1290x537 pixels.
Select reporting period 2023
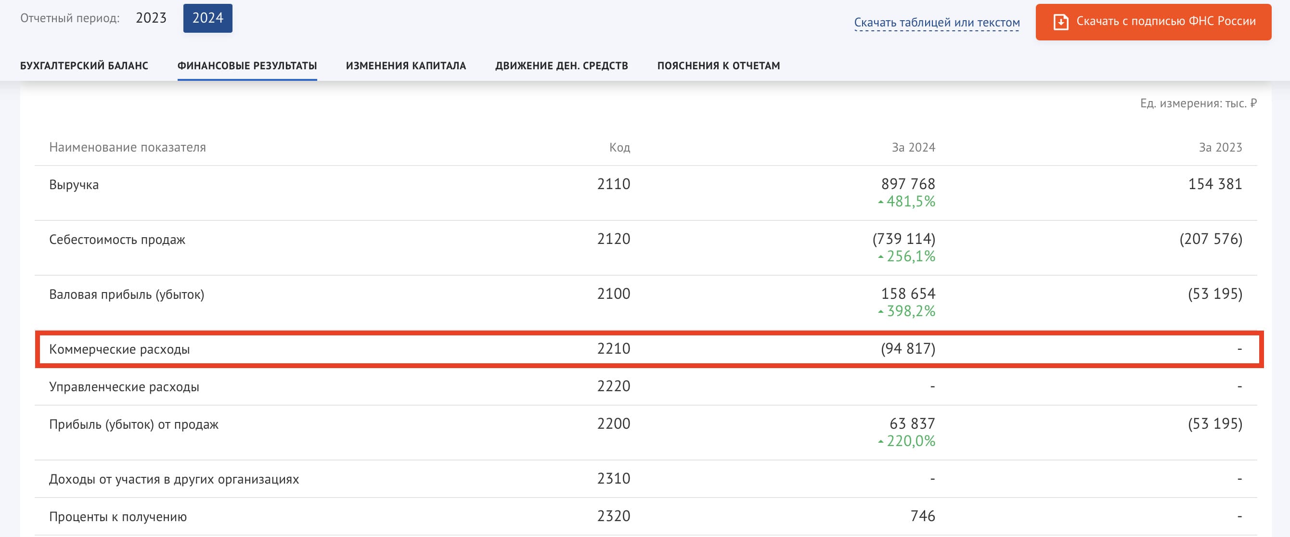tap(151, 18)
